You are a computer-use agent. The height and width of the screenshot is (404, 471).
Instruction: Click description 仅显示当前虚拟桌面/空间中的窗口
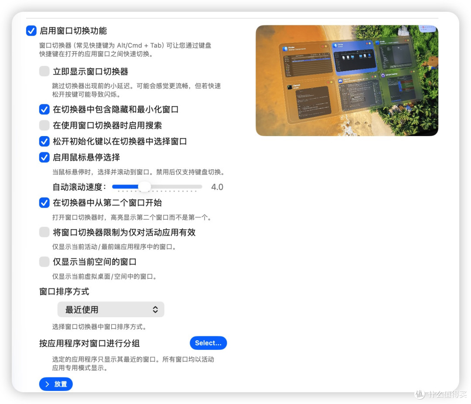[x=105, y=277]
